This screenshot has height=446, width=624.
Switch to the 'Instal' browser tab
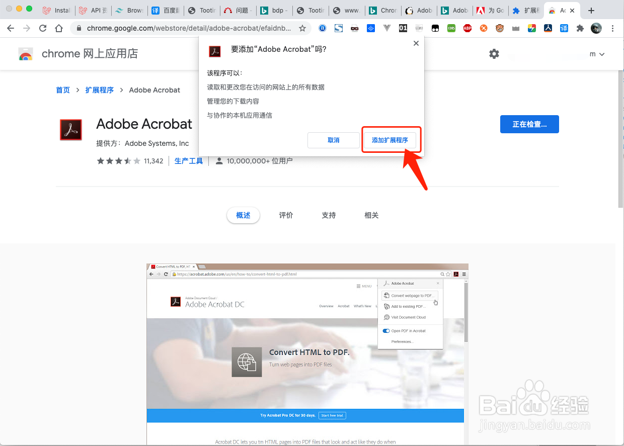point(56,11)
